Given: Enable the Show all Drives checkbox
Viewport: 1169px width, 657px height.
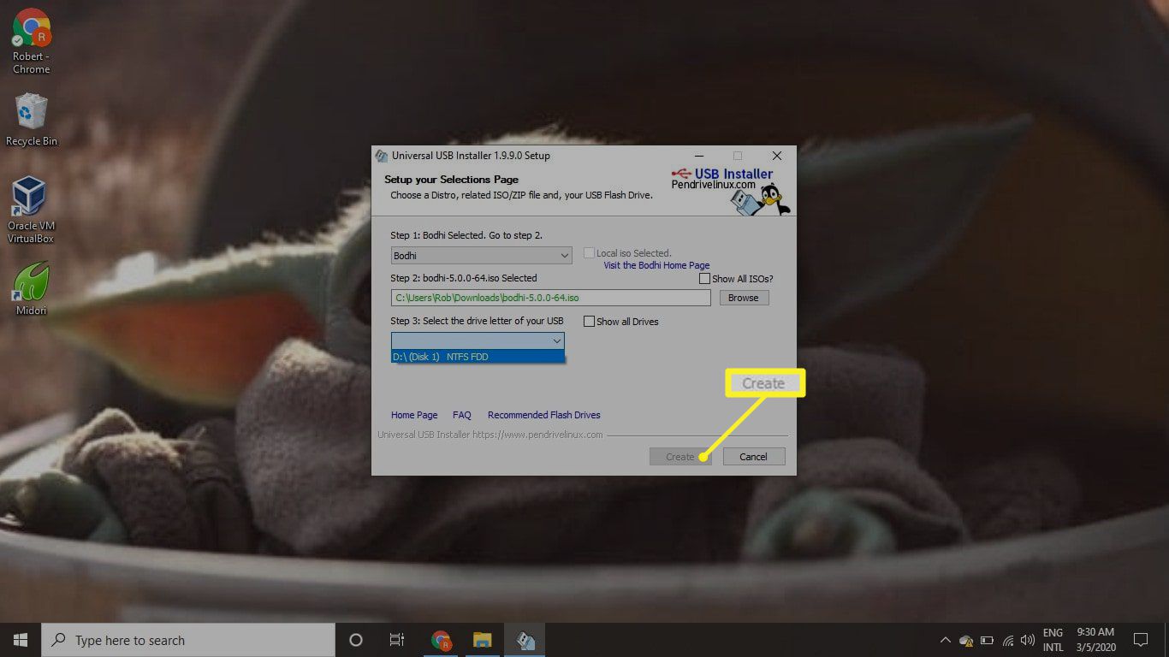Looking at the screenshot, I should [589, 322].
